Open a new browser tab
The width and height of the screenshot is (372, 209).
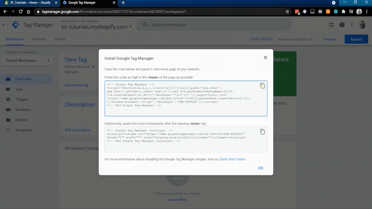point(123,3)
